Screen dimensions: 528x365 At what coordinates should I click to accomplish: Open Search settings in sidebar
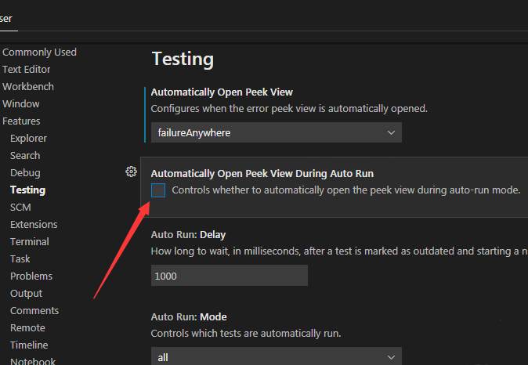click(25, 156)
